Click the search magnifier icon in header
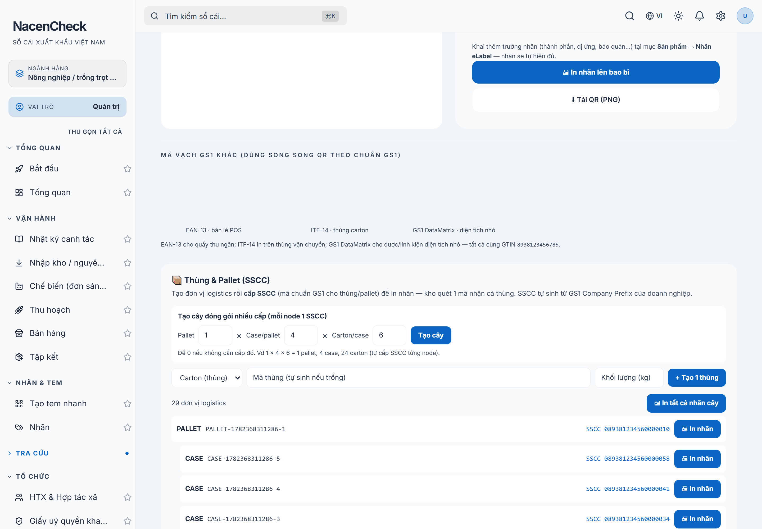 (629, 16)
